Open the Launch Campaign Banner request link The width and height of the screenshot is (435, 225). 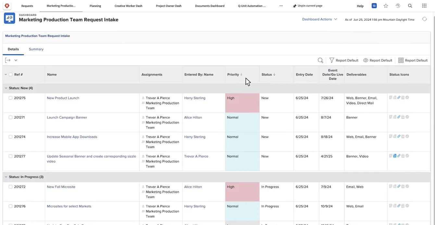click(67, 117)
